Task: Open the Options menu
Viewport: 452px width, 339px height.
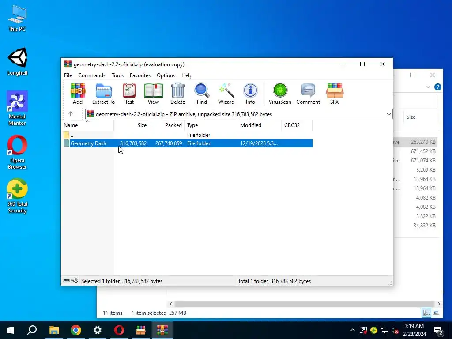Action: [166, 75]
